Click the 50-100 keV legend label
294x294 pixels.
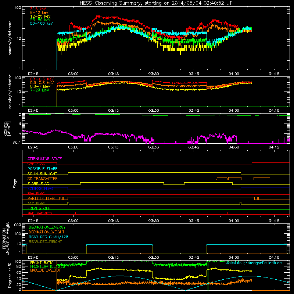point(42,24)
